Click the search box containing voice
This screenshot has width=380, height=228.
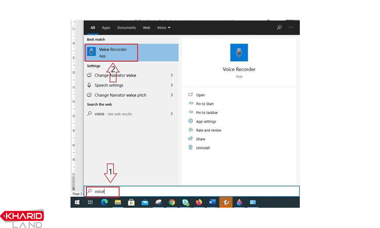coord(192,191)
